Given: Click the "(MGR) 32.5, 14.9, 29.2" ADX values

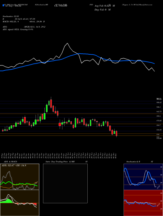Looking at the screenshot, I should tap(35, 27).
